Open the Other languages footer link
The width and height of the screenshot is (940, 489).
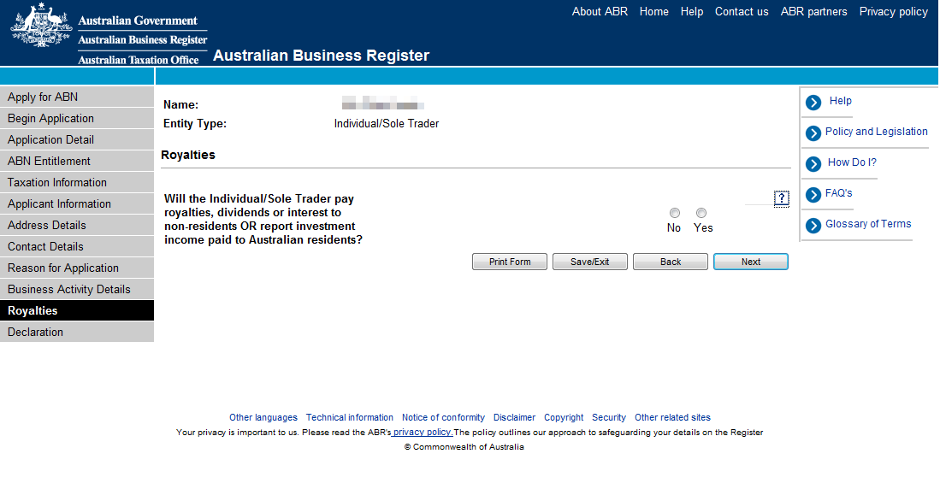coord(263,417)
